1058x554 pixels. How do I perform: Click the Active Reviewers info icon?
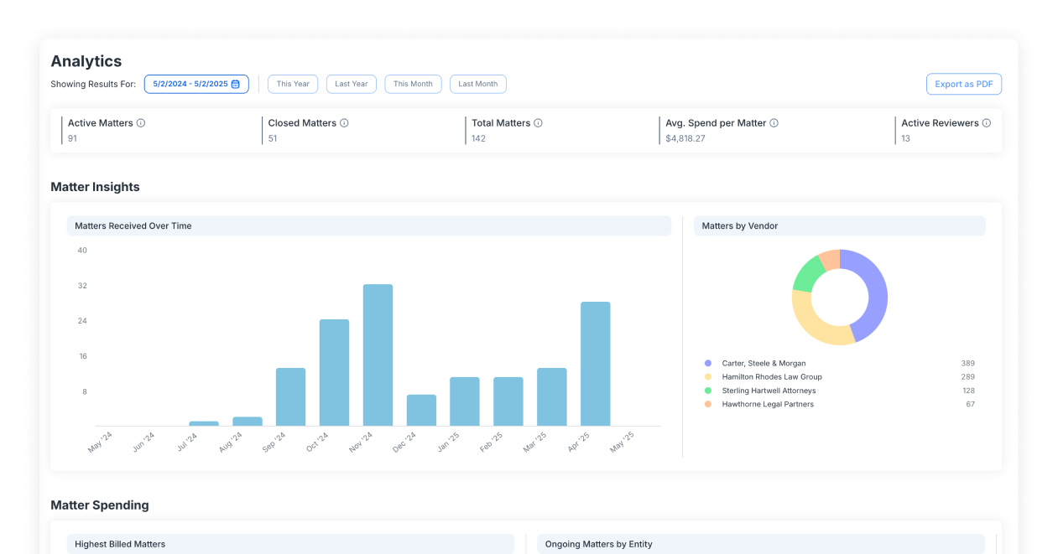point(986,123)
